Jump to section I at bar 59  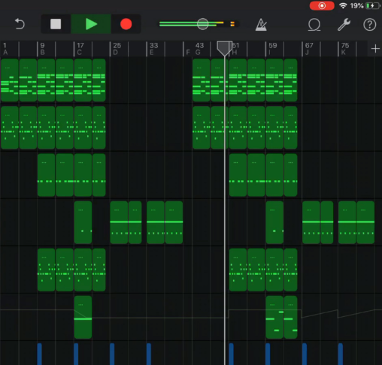[x=272, y=49]
